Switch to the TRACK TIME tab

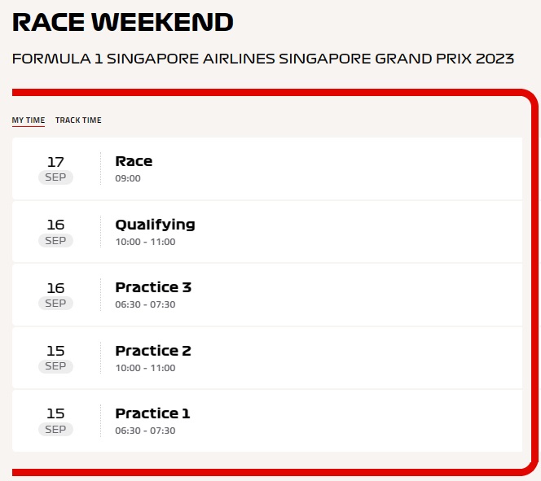(x=78, y=120)
